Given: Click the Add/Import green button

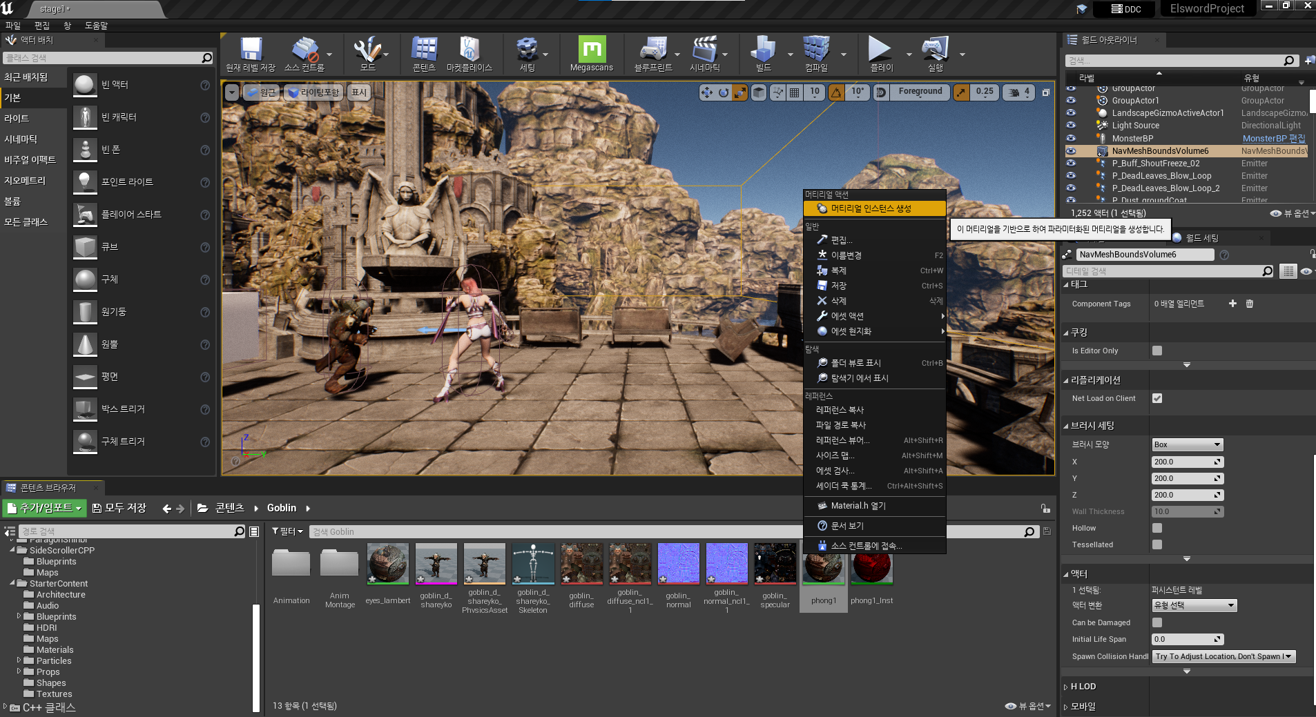Looking at the screenshot, I should tap(45, 509).
